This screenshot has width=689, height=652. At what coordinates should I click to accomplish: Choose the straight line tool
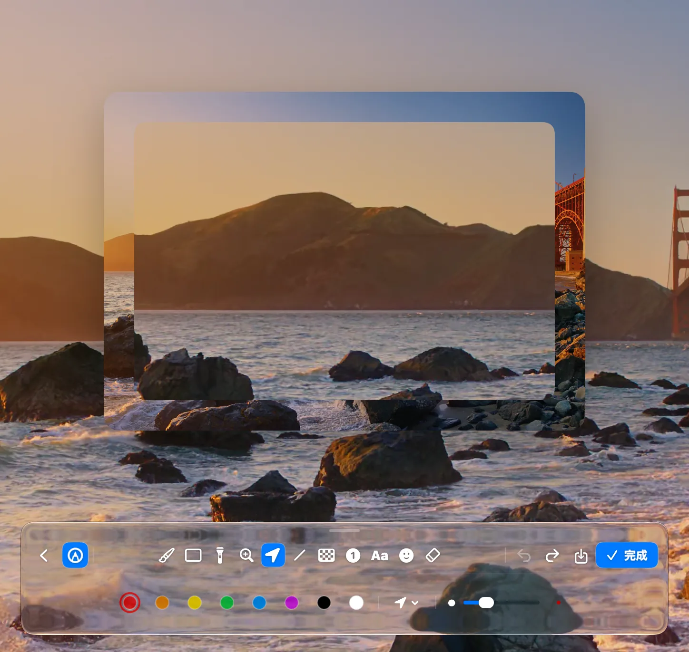click(300, 556)
